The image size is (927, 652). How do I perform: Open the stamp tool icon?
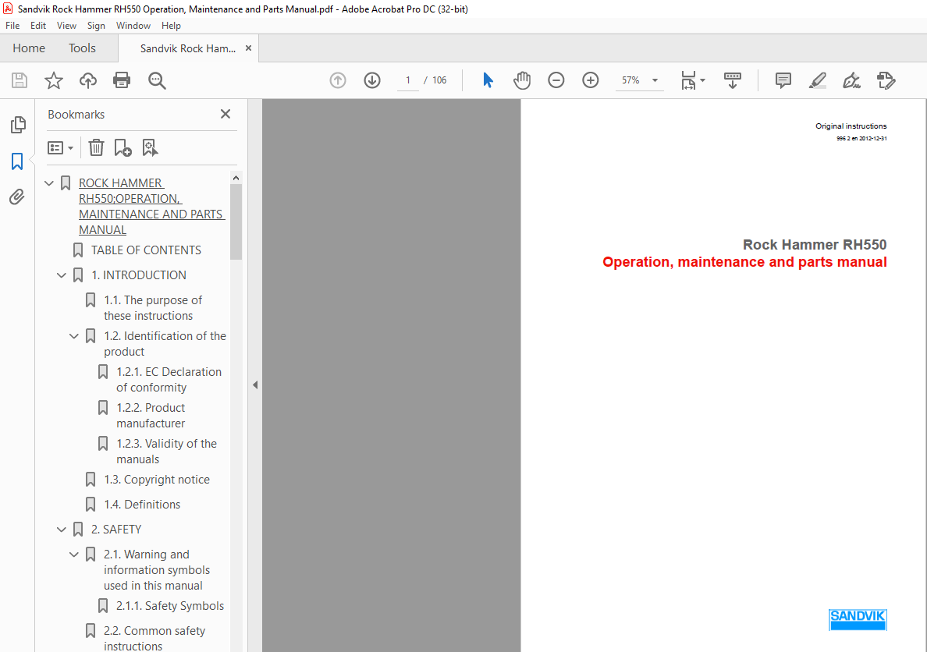coord(886,80)
